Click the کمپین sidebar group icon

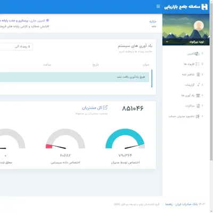click(198, 54)
